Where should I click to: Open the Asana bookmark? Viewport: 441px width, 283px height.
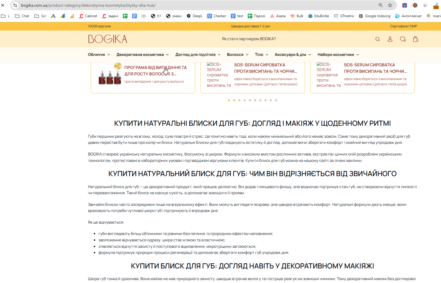click(x=278, y=16)
